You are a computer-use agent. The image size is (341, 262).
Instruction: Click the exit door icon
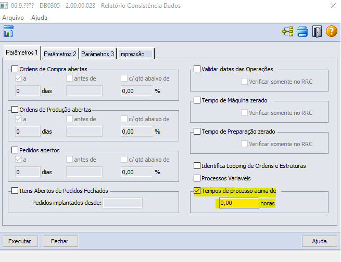coord(317,32)
